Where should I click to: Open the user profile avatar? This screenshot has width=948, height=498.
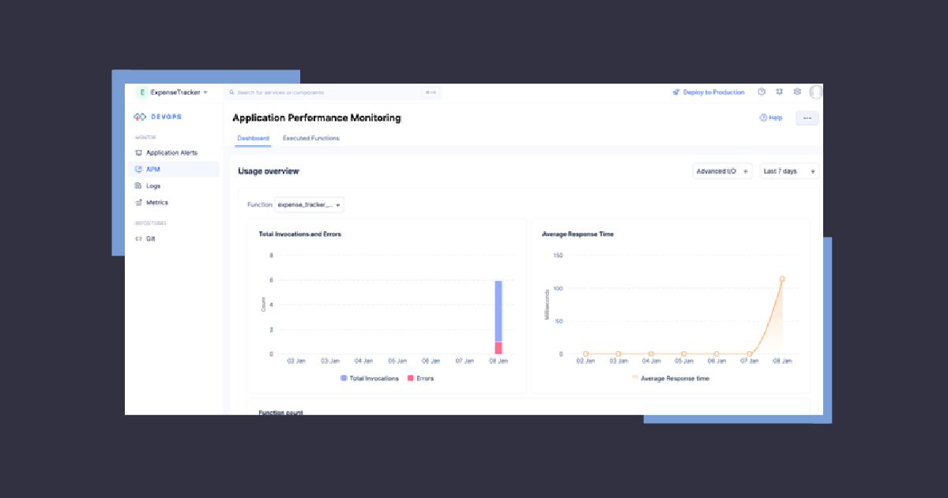816,92
